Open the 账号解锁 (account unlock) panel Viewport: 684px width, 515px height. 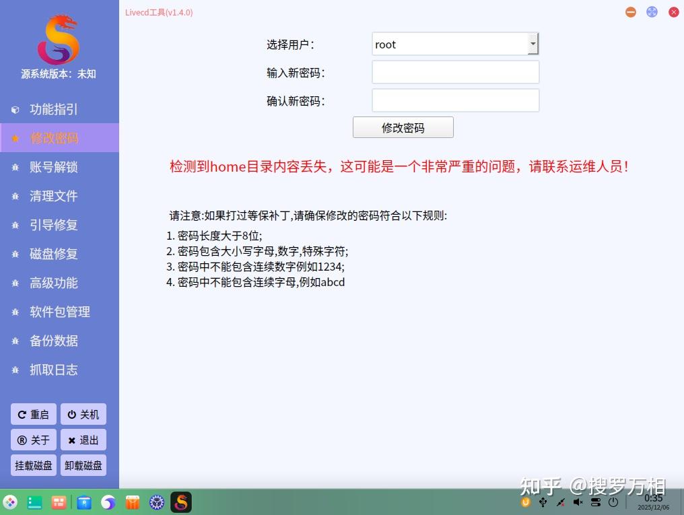[x=53, y=167]
